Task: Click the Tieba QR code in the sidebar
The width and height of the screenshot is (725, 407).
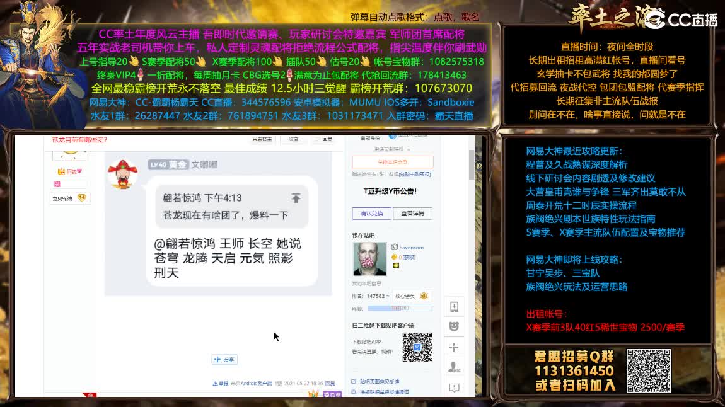Action: (x=417, y=347)
